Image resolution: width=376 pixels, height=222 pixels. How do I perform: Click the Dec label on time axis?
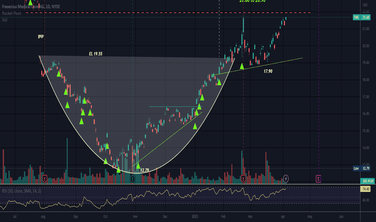coord(165,216)
